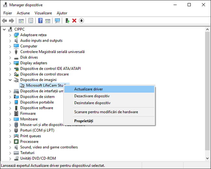211x169 pixels.
Task: Click the scan for hardware changes monitor icon
Action: (57, 21)
